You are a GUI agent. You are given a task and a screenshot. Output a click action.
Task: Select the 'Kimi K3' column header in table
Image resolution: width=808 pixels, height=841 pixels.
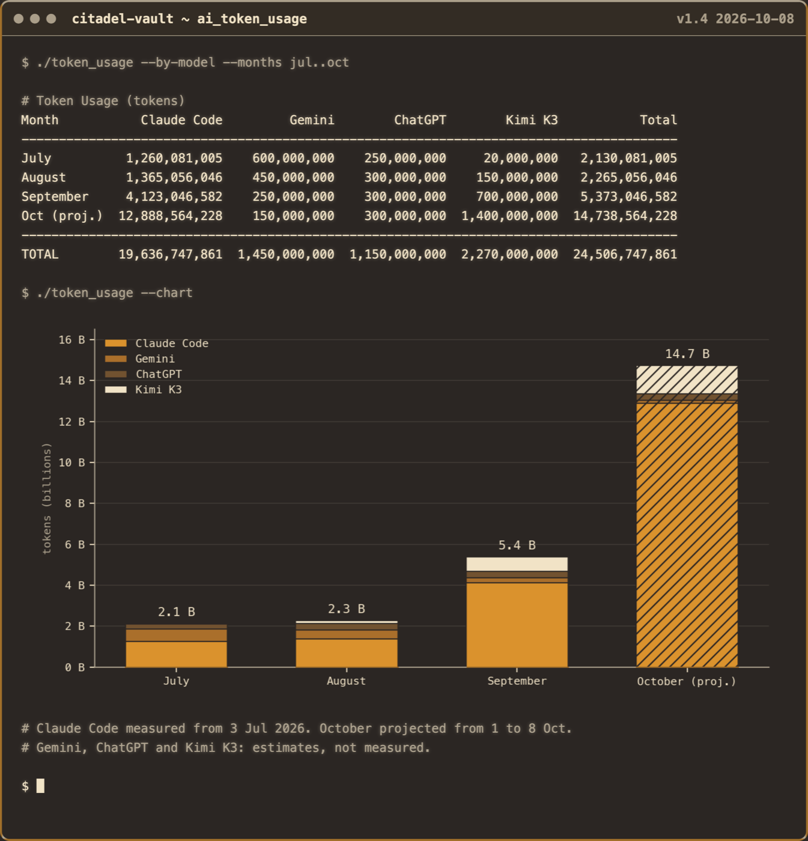pyautogui.click(x=532, y=120)
